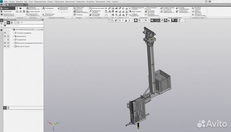
Task: Click Расстояние и угол measurement
Action: (x=151, y=8)
